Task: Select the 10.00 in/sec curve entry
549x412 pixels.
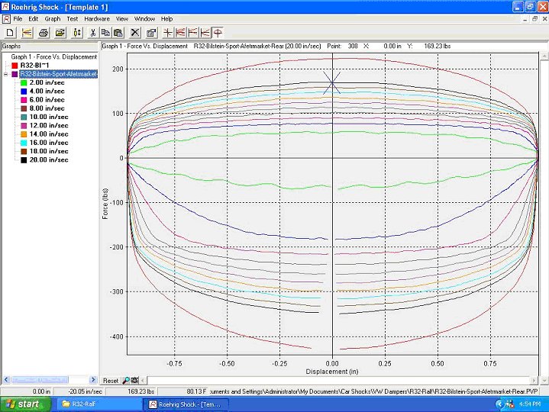Action: [x=48, y=117]
